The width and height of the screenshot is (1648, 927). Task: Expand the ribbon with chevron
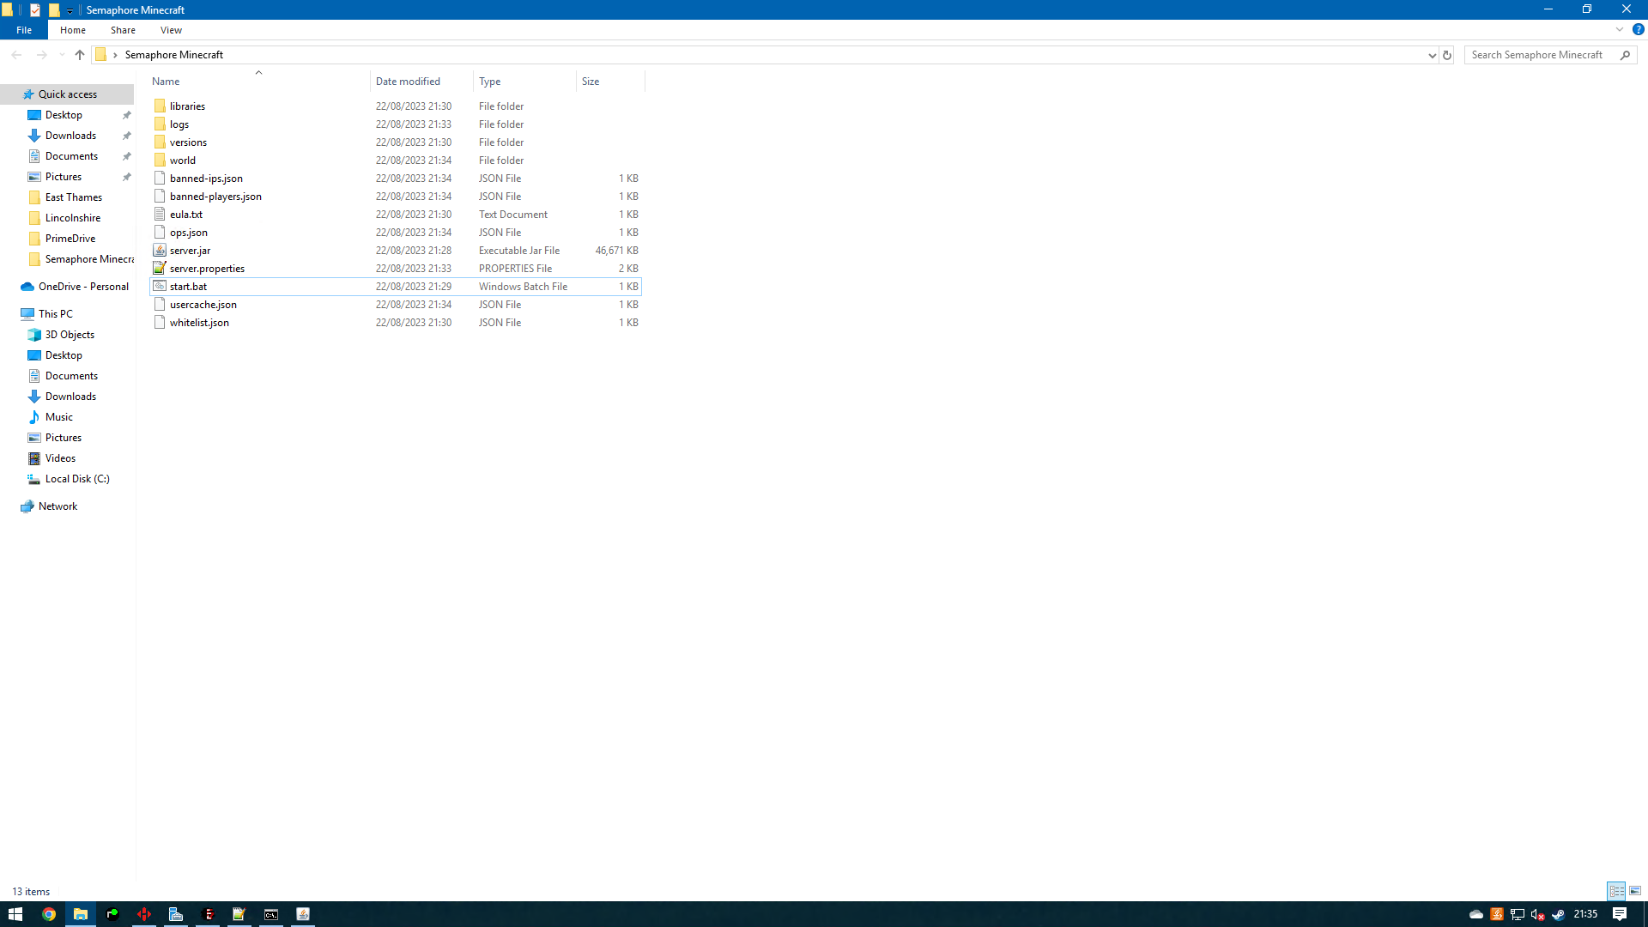(1620, 29)
